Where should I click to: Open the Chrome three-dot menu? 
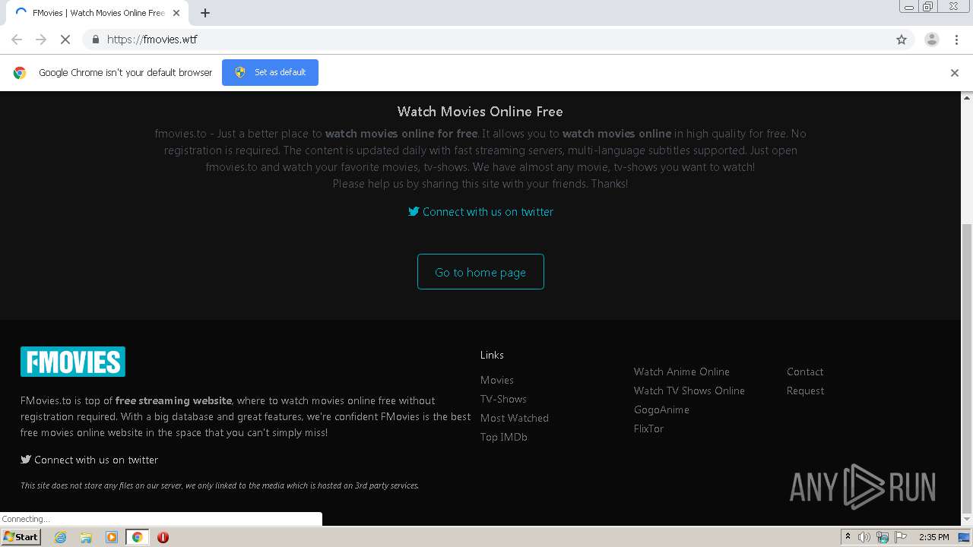click(x=956, y=40)
